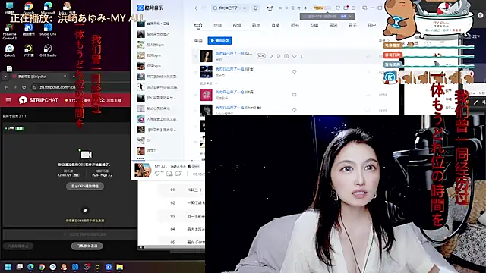486x273 pixels.
Task: Share MY ALL from the mini player bar
Action: 178,174
